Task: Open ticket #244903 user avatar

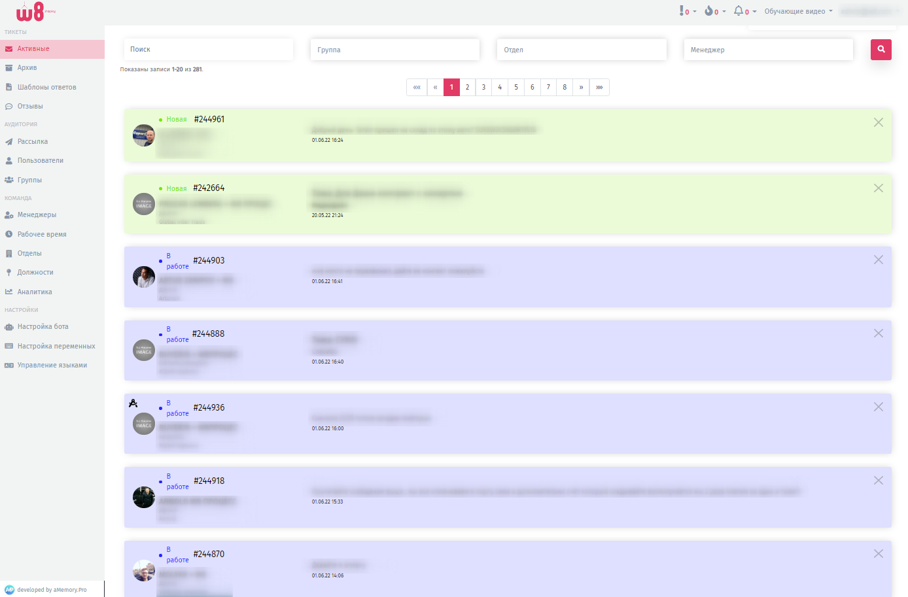Action: pos(144,277)
